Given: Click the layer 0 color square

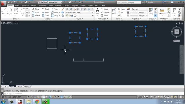Looking at the screenshot, I should point(75,16).
